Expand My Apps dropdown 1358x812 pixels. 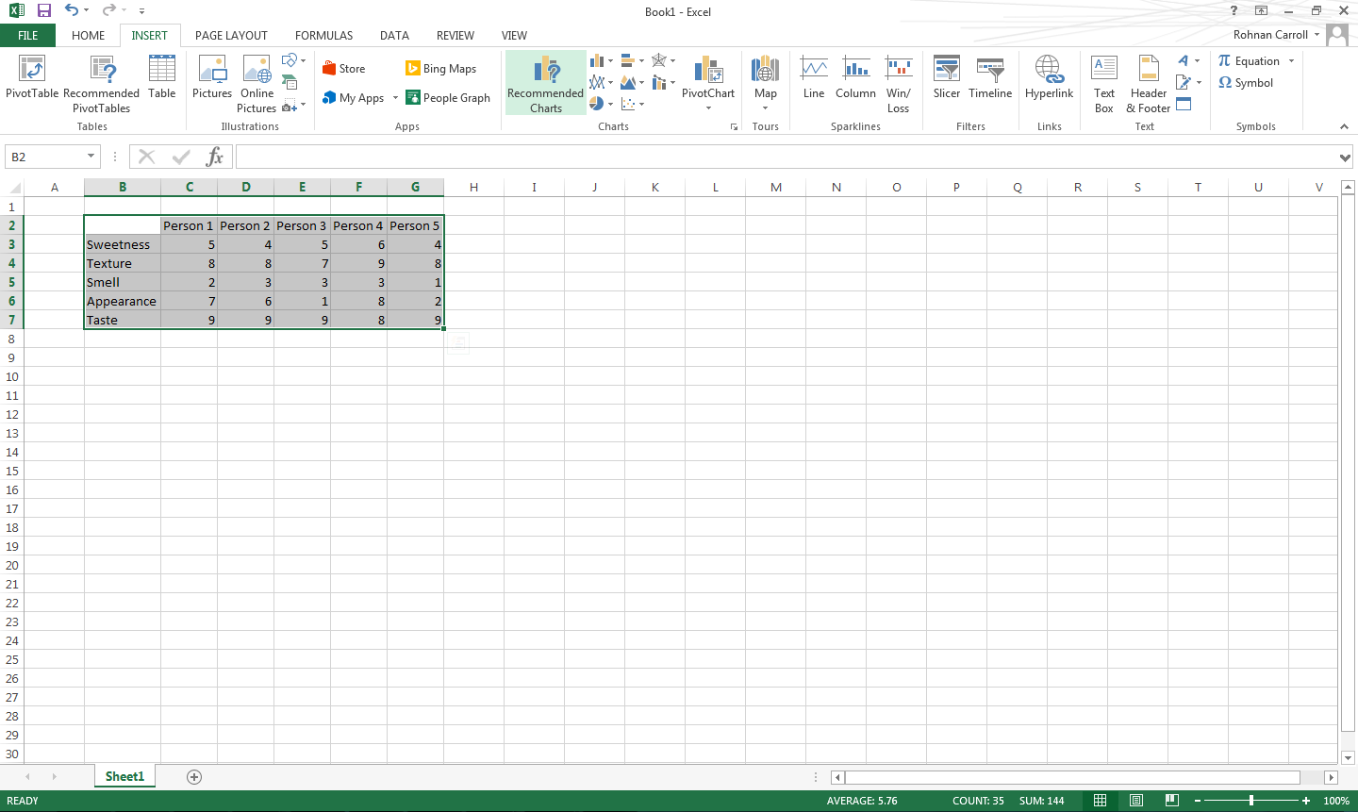click(x=395, y=98)
